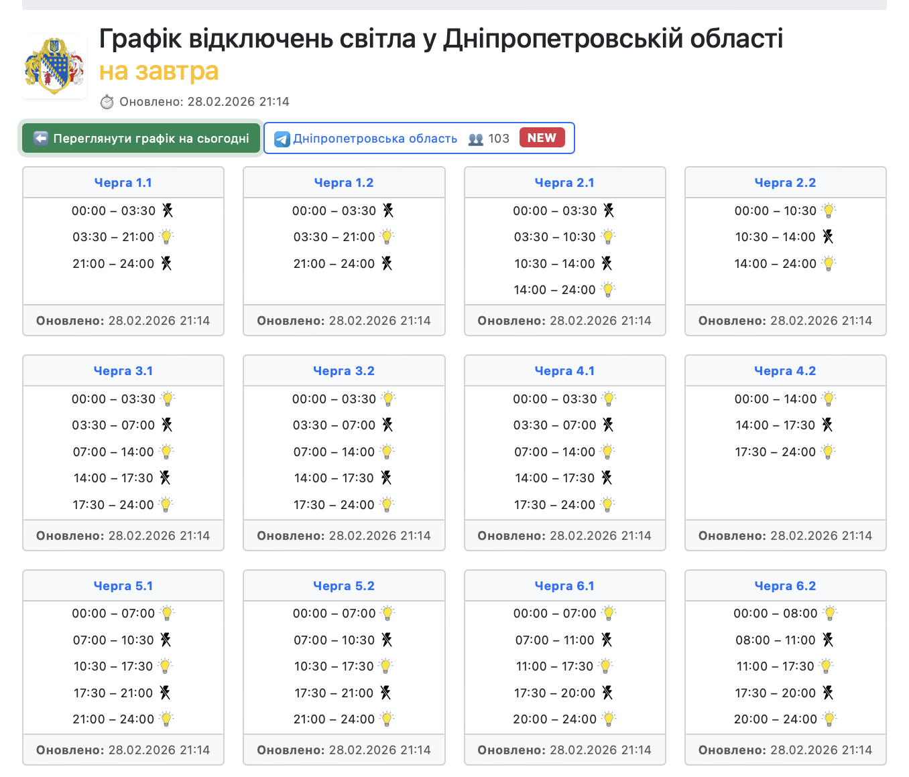Screen dimensions: 909x777
Task: Open the Черга 6.2 heading link
Action: (785, 586)
